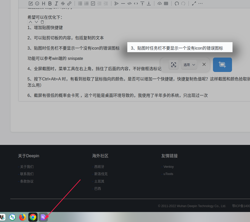Insert a hyperlink with the link icon
Image resolution: width=250 pixels, height=222 pixels.
point(69,3)
